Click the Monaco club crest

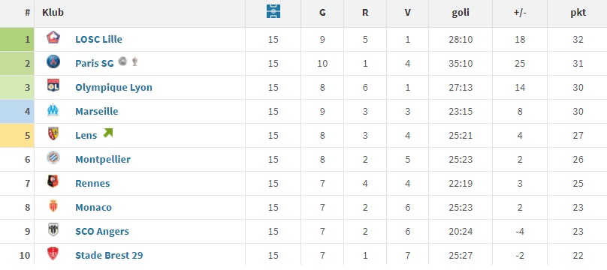coord(53,206)
